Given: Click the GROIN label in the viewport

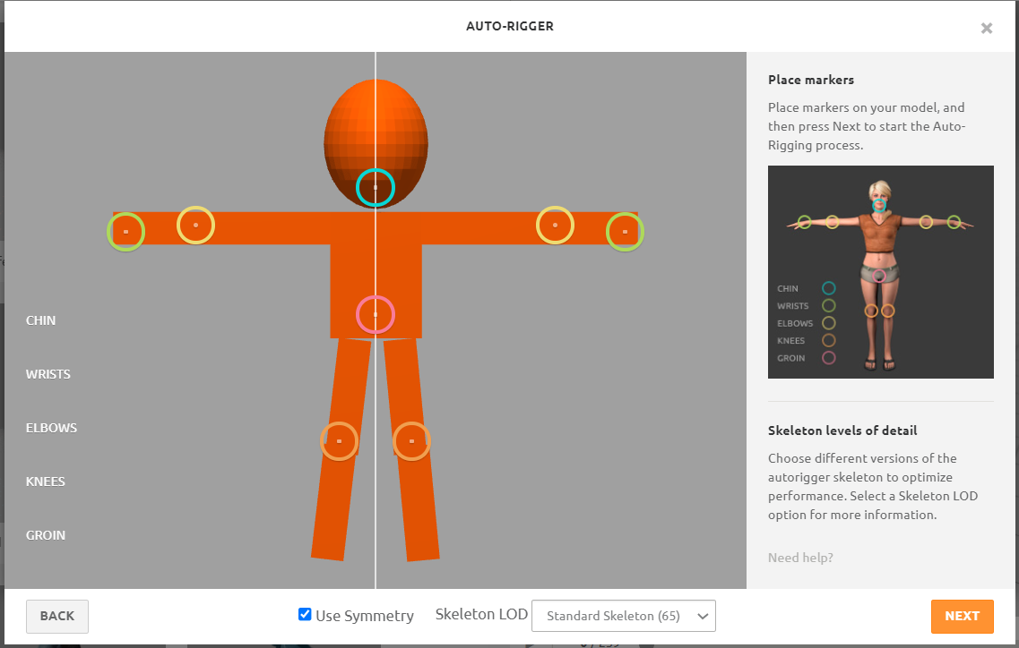Looking at the screenshot, I should (x=46, y=535).
